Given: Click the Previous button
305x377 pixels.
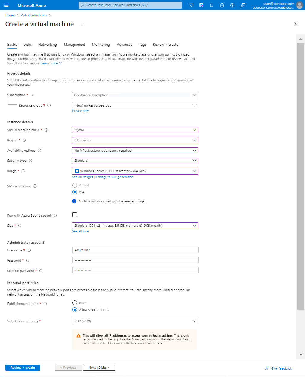Looking at the screenshot, I should tap(68, 368).
